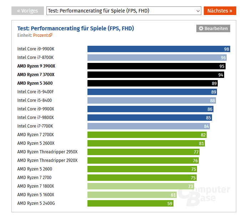Click the AMD Ryzen 5 3600 label
This screenshot has height=218, width=247.
tap(35, 83)
